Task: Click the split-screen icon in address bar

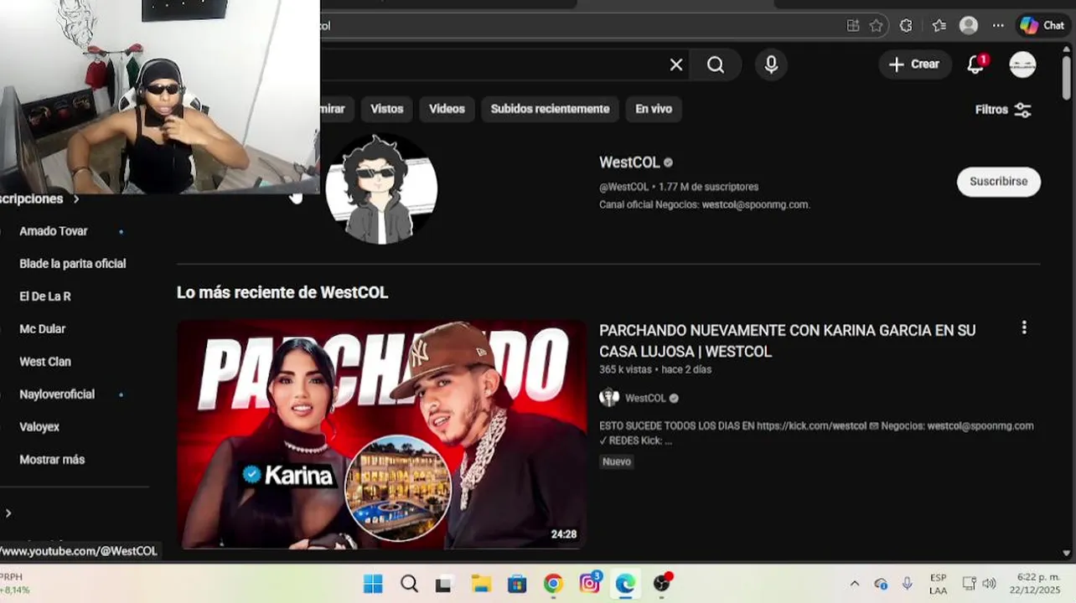Action: pyautogui.click(x=853, y=25)
